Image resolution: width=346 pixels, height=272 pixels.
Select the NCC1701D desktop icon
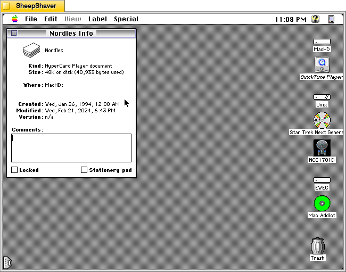point(322,147)
